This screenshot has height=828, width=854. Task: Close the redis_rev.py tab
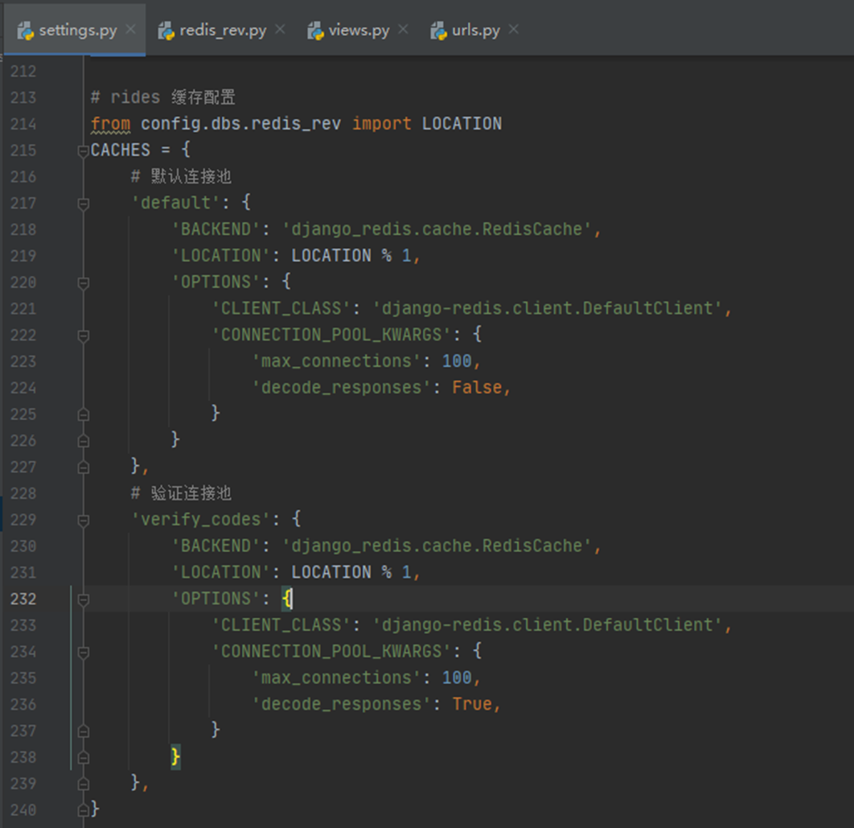coord(280,30)
